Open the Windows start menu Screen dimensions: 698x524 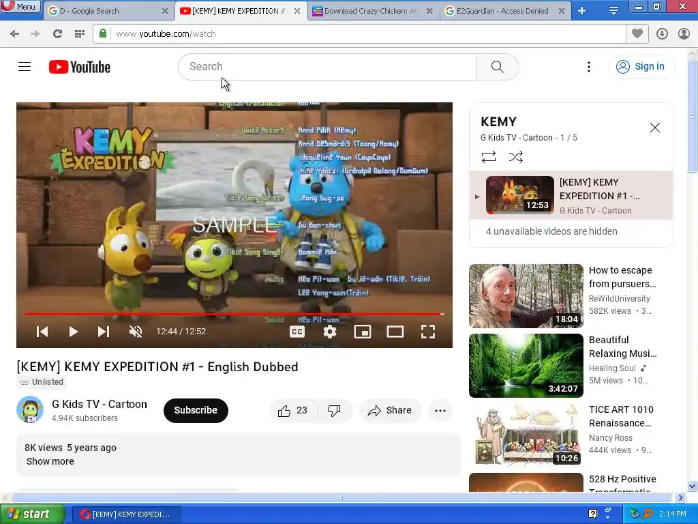click(x=32, y=514)
